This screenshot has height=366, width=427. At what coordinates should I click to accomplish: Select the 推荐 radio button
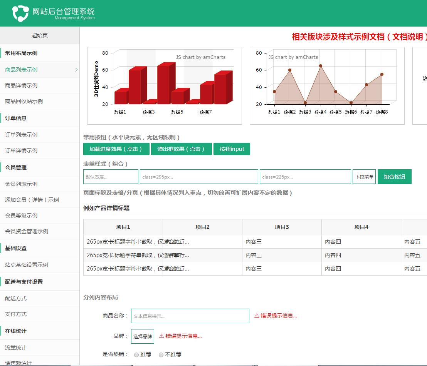[x=136, y=354]
